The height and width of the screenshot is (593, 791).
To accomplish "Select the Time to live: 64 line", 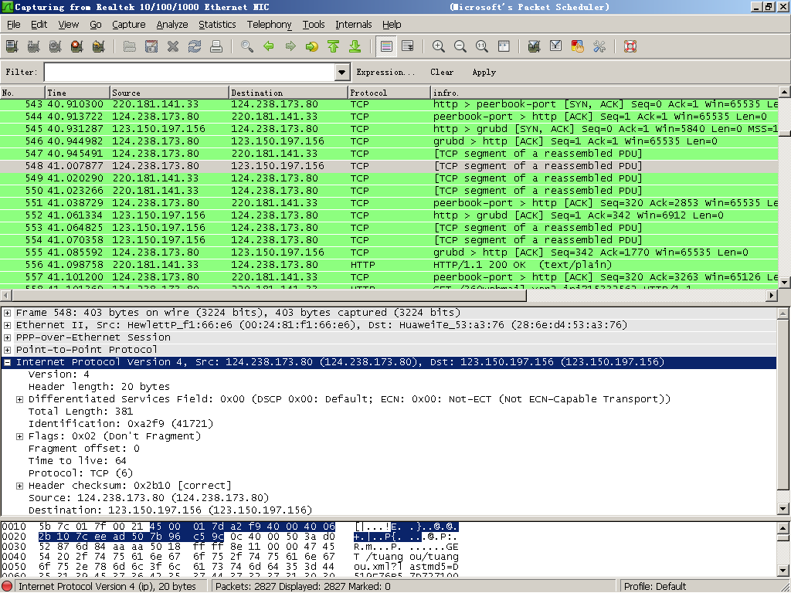I will pyautogui.click(x=77, y=461).
